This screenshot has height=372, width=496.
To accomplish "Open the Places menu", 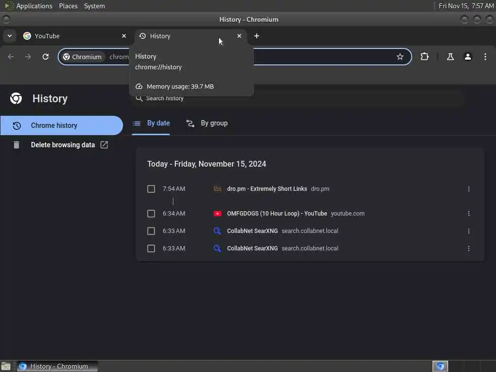I will 68,6.
